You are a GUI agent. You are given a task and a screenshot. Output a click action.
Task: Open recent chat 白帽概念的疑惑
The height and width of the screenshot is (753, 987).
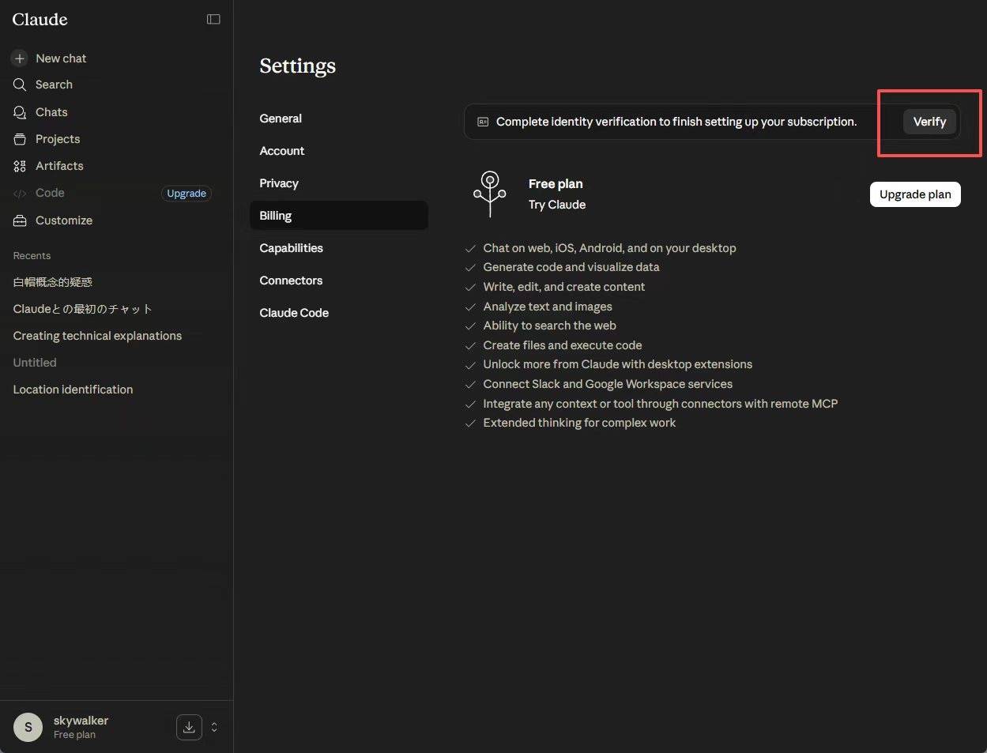pyautogui.click(x=53, y=282)
